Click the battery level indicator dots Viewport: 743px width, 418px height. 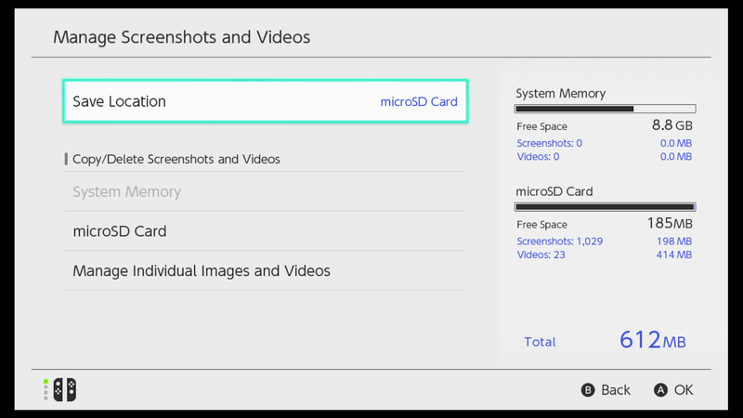[46, 389]
